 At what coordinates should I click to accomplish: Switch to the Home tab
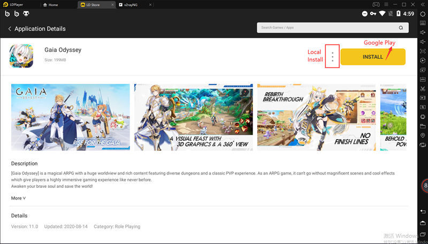[52, 4]
